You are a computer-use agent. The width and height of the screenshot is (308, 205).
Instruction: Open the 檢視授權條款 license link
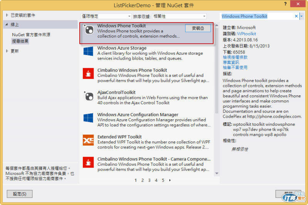tap(235, 57)
